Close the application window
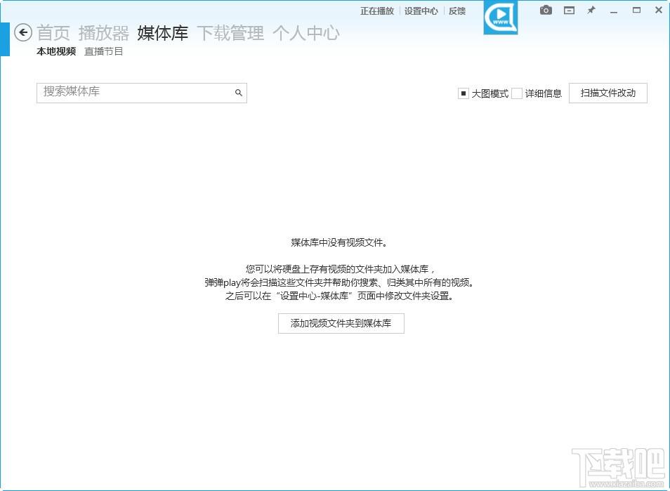The height and width of the screenshot is (491, 670). 659,11
